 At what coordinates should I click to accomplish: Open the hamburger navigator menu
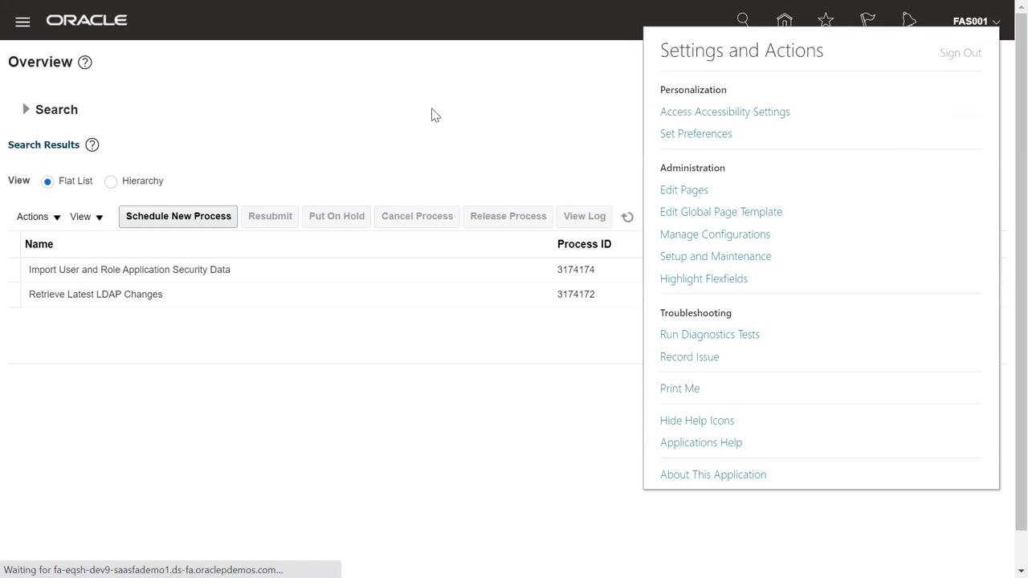pyautogui.click(x=22, y=22)
